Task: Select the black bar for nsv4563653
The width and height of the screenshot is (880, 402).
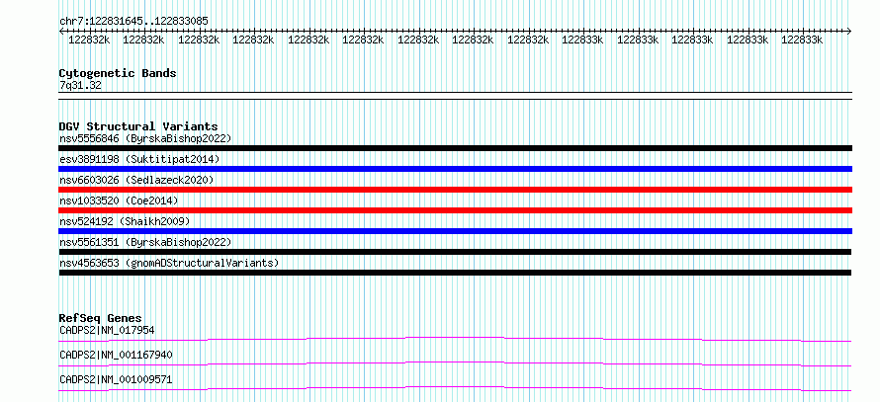Action: point(455,273)
